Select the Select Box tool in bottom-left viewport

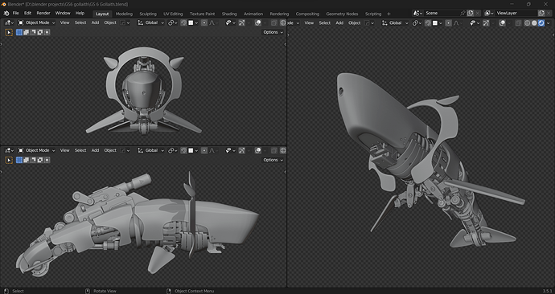click(x=9, y=160)
